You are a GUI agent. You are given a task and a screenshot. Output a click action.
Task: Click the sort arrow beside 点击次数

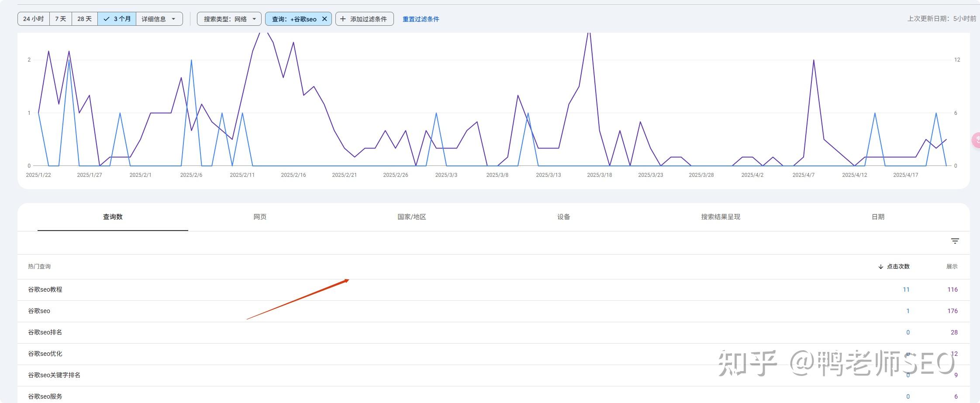click(x=880, y=267)
